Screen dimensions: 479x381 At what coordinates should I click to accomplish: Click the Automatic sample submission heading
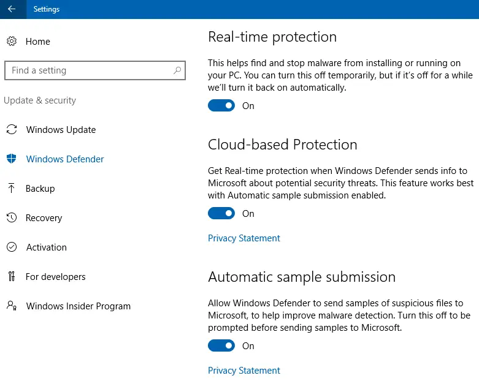point(302,277)
